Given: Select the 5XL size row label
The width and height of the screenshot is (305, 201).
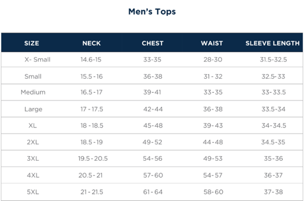Looking at the screenshot, I should 33,191.
